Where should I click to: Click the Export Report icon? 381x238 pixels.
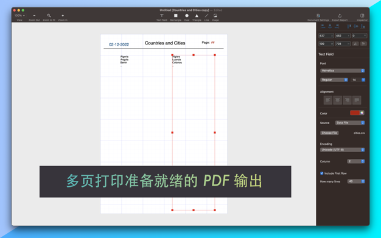pos(340,16)
